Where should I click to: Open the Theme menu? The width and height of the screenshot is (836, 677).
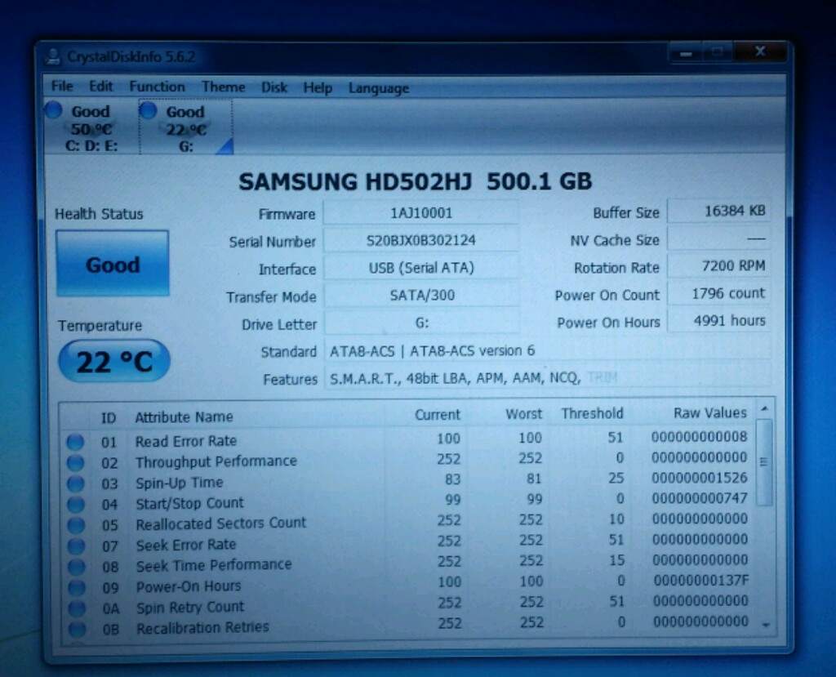click(x=223, y=87)
